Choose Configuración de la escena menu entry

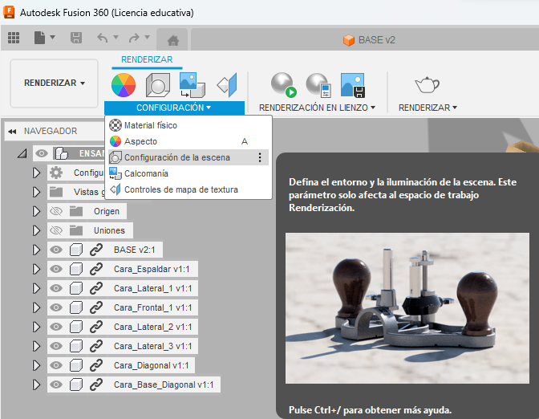coord(188,157)
